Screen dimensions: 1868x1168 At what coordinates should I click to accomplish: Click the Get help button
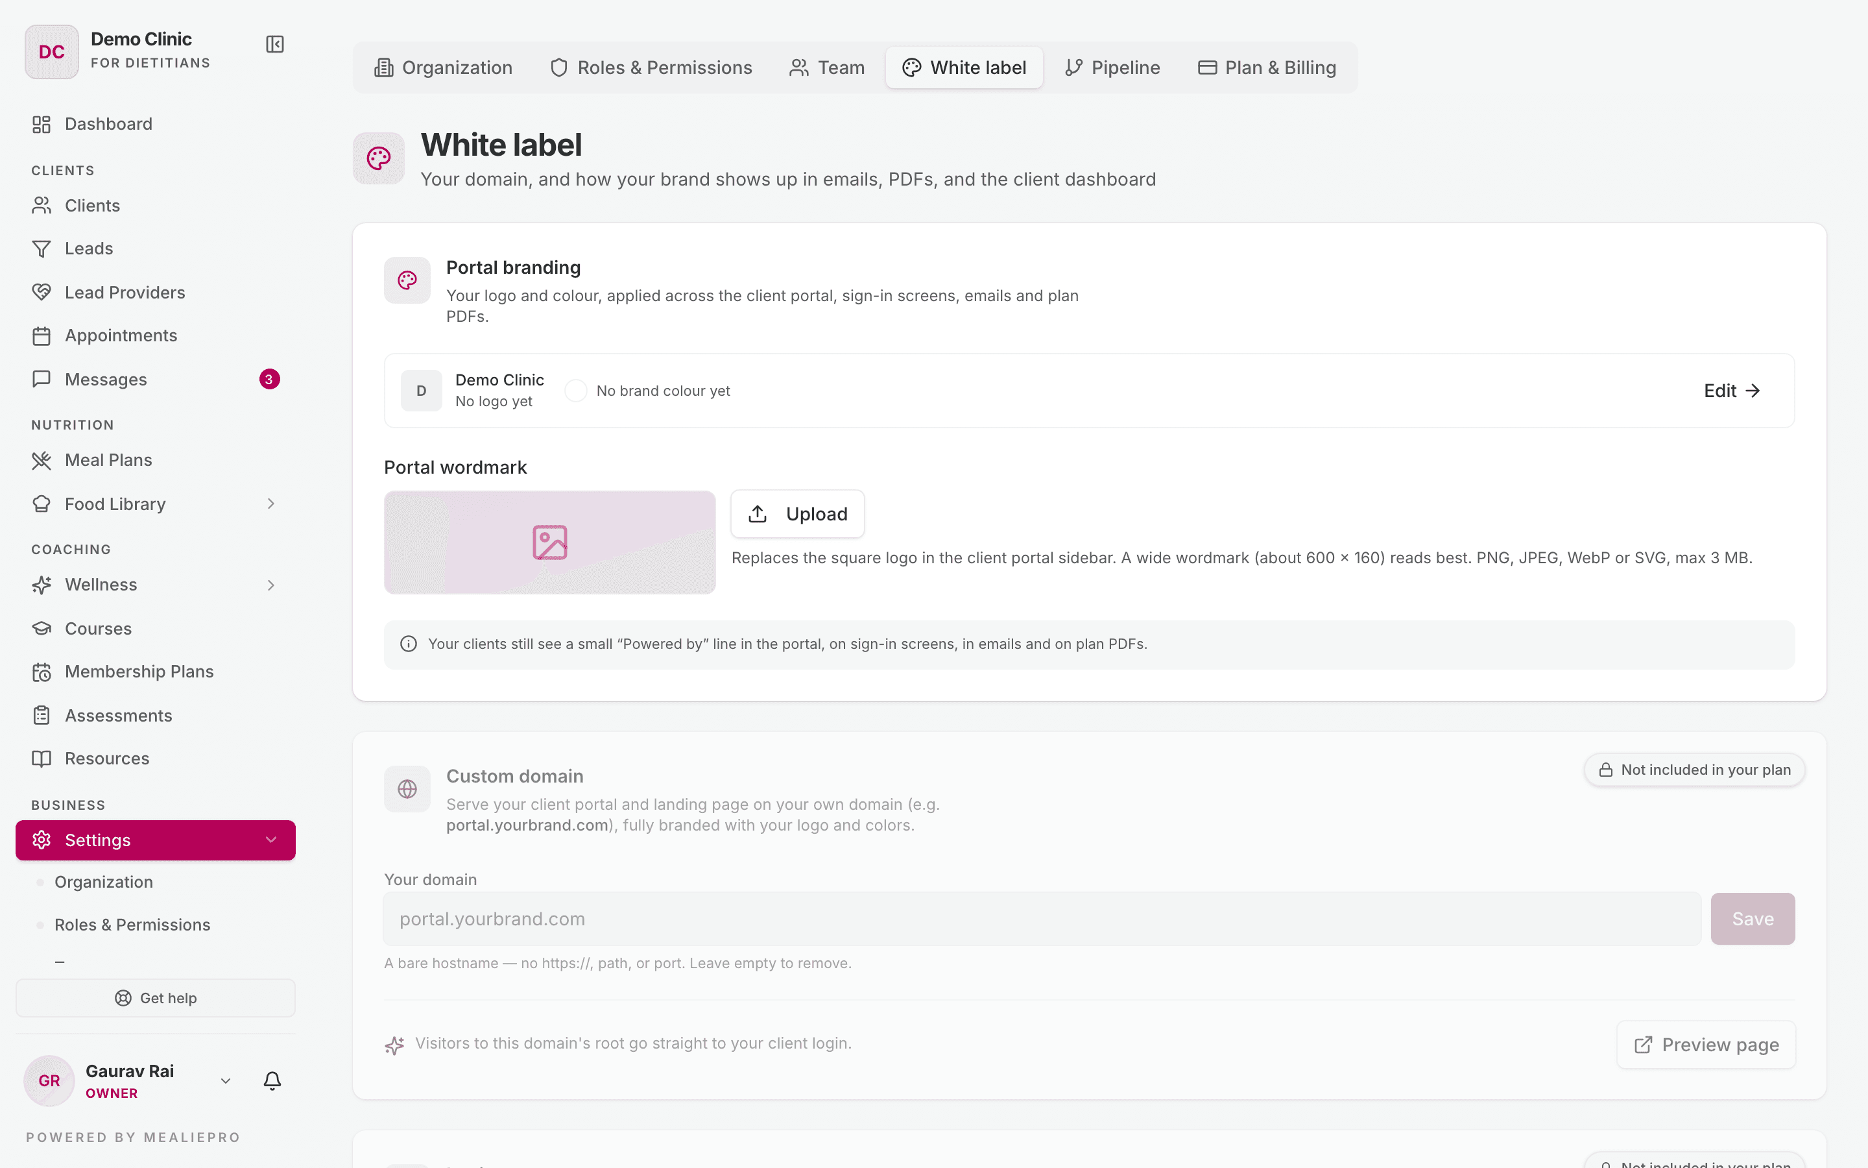pyautogui.click(x=155, y=998)
